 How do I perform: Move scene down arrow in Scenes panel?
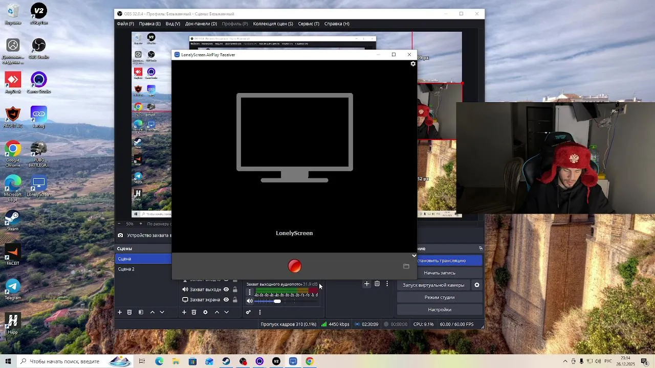[162, 312]
